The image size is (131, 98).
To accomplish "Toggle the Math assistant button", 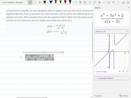I will [99, 2].
